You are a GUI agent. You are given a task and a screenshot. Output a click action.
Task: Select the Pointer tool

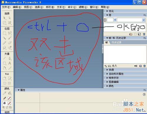pyautogui.click(x=4, y=18)
